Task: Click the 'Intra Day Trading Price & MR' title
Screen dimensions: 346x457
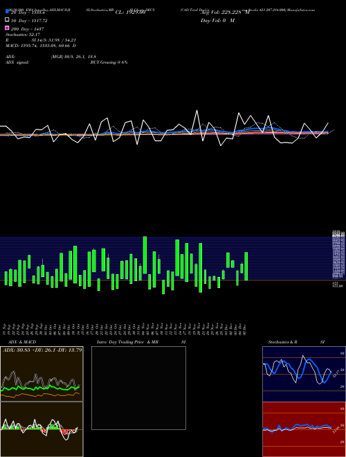Action: 127,342
